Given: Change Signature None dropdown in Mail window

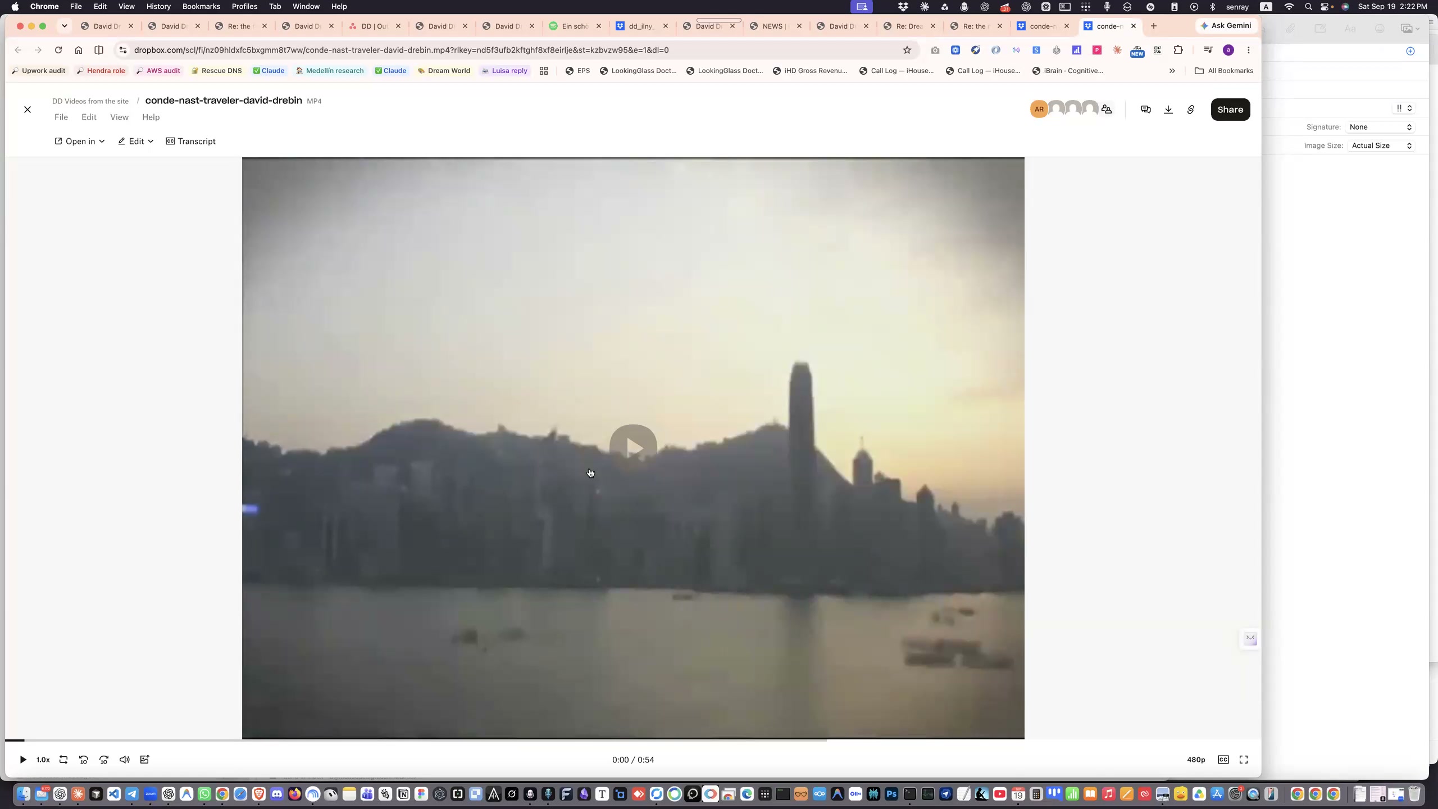Looking at the screenshot, I should pos(1381,127).
